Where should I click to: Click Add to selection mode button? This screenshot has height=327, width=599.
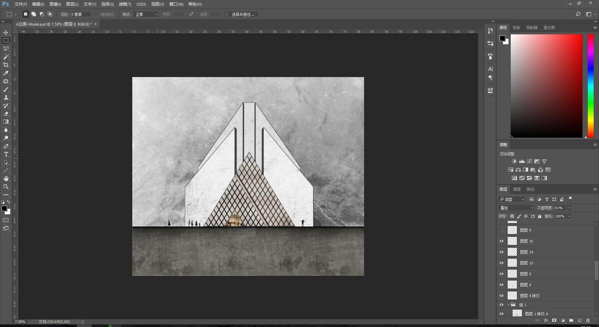(33, 14)
